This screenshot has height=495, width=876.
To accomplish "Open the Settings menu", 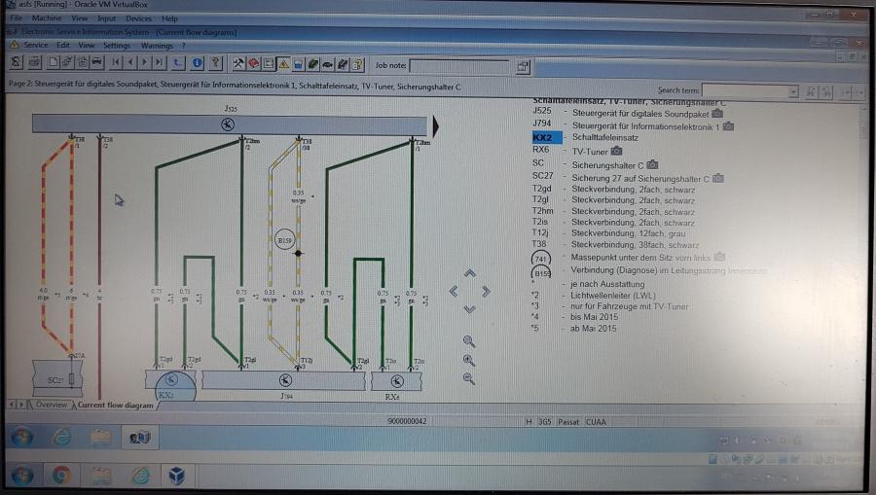I will click(117, 45).
